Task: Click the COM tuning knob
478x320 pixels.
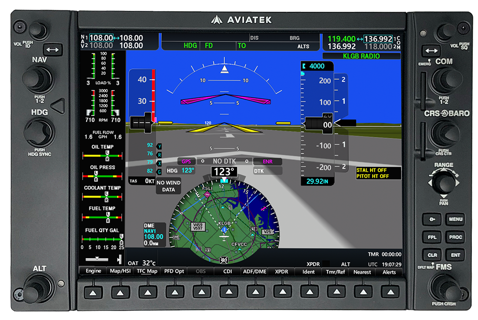Action: [446, 81]
